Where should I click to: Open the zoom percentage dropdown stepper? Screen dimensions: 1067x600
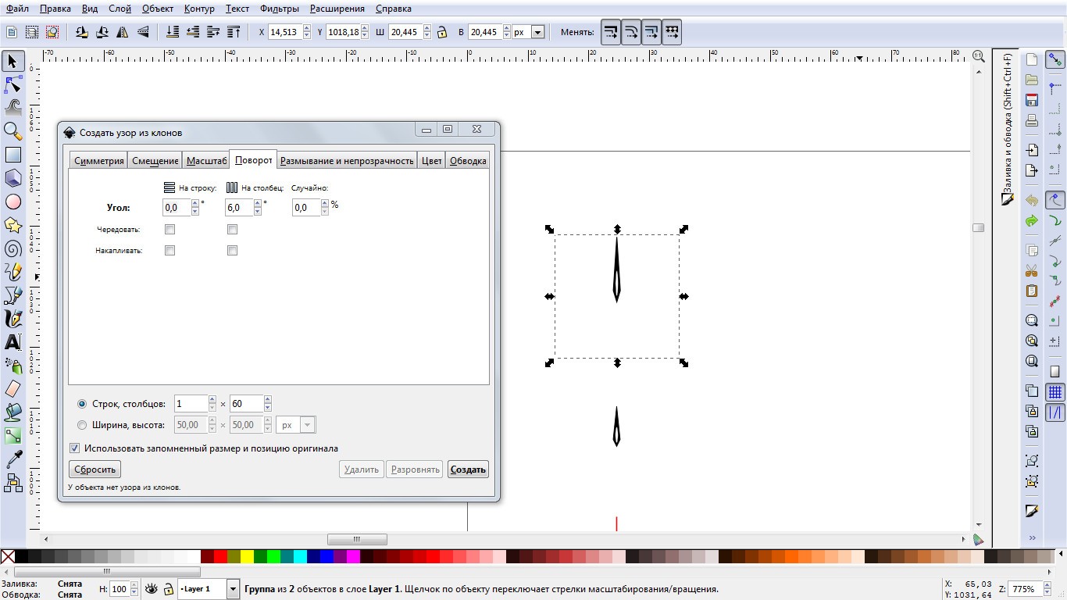[1047, 589]
